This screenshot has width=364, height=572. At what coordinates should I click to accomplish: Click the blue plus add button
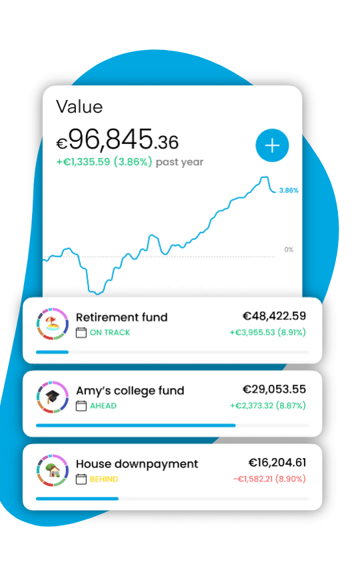point(272,145)
